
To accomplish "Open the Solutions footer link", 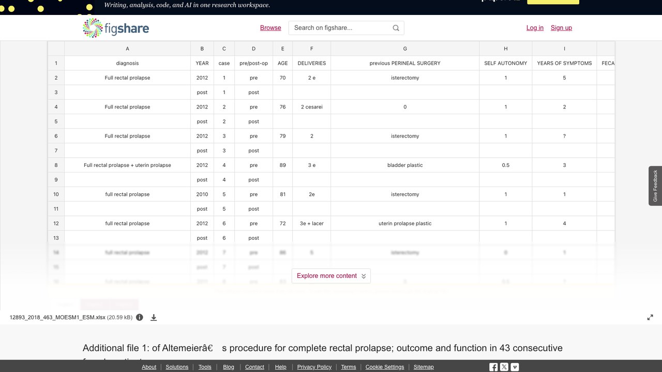I will (177, 367).
